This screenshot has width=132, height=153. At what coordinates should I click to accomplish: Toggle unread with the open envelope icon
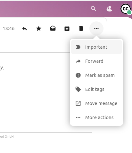tap(53, 28)
